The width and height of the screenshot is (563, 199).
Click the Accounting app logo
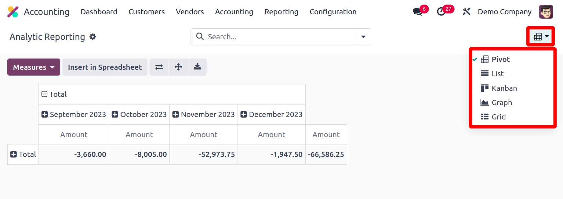point(13,12)
